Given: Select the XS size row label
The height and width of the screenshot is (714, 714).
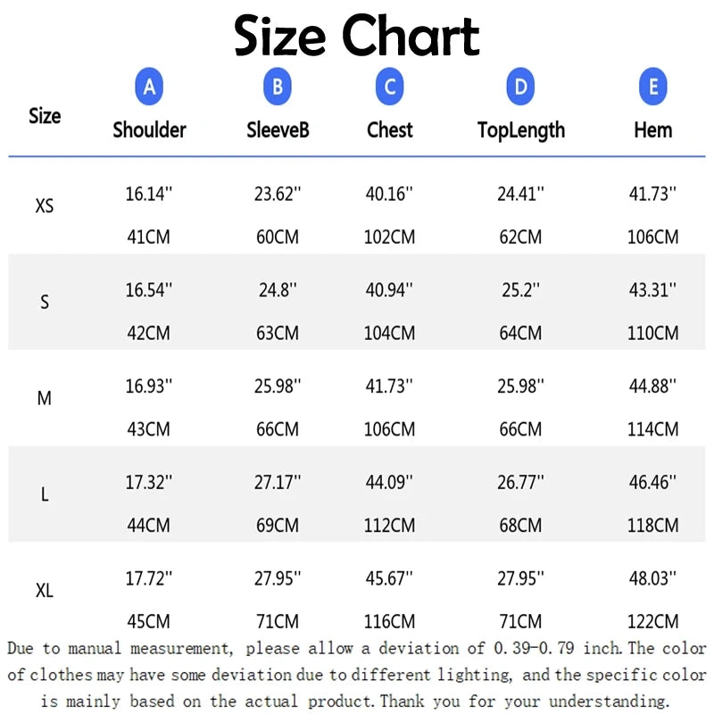Looking at the screenshot, I should [x=44, y=206].
